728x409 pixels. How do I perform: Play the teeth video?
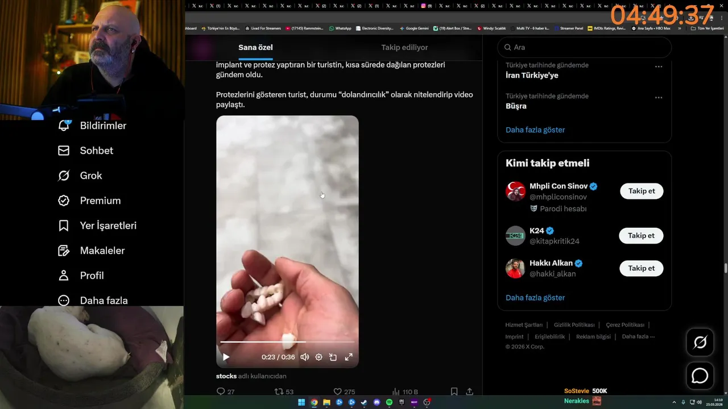226,357
